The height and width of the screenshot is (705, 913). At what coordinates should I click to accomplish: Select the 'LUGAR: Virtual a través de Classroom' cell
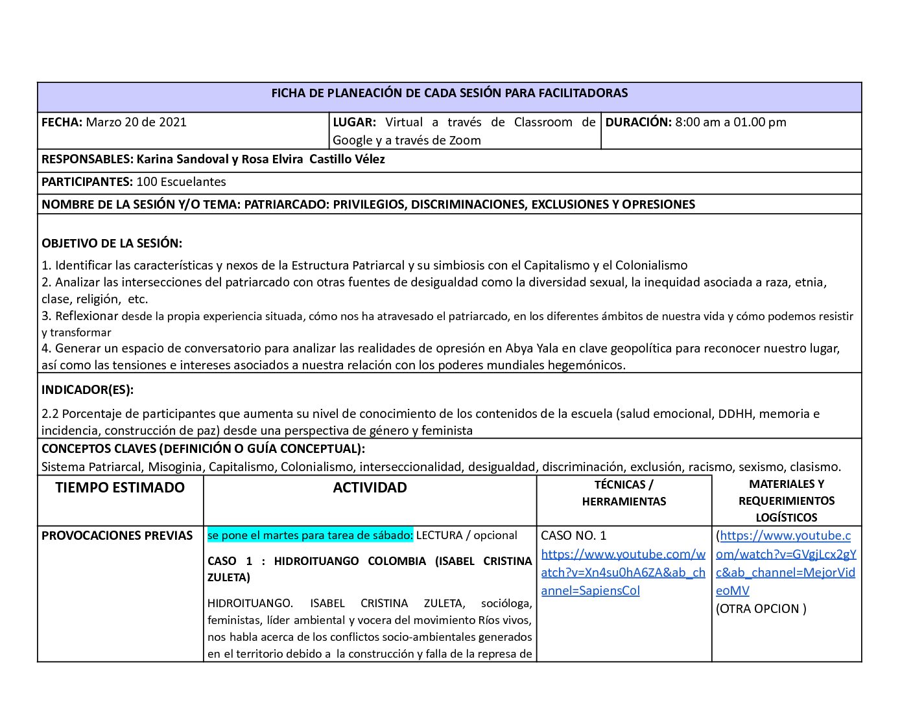[466, 131]
